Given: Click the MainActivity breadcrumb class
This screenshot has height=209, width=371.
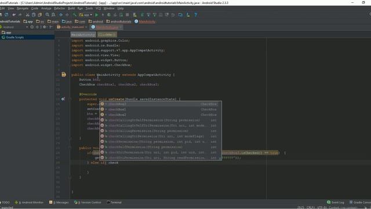Looking at the screenshot, I should click(145, 21).
